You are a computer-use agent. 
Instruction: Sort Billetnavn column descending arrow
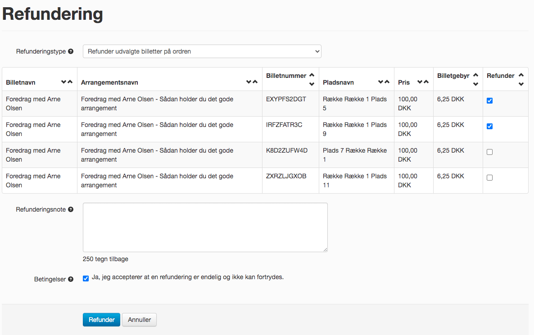[63, 82]
